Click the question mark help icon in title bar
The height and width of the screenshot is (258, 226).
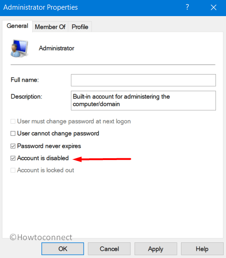click(x=187, y=7)
